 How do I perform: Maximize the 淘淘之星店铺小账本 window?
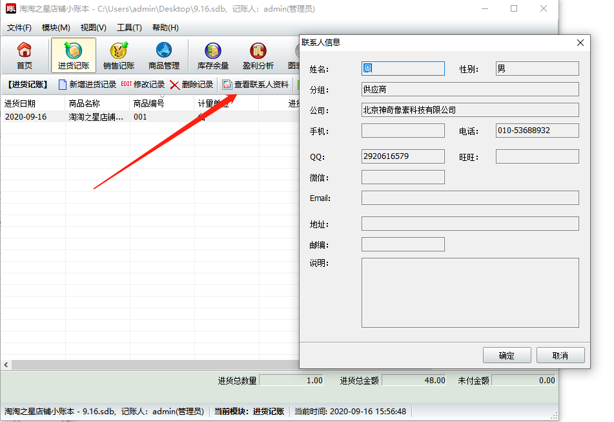(514, 8)
